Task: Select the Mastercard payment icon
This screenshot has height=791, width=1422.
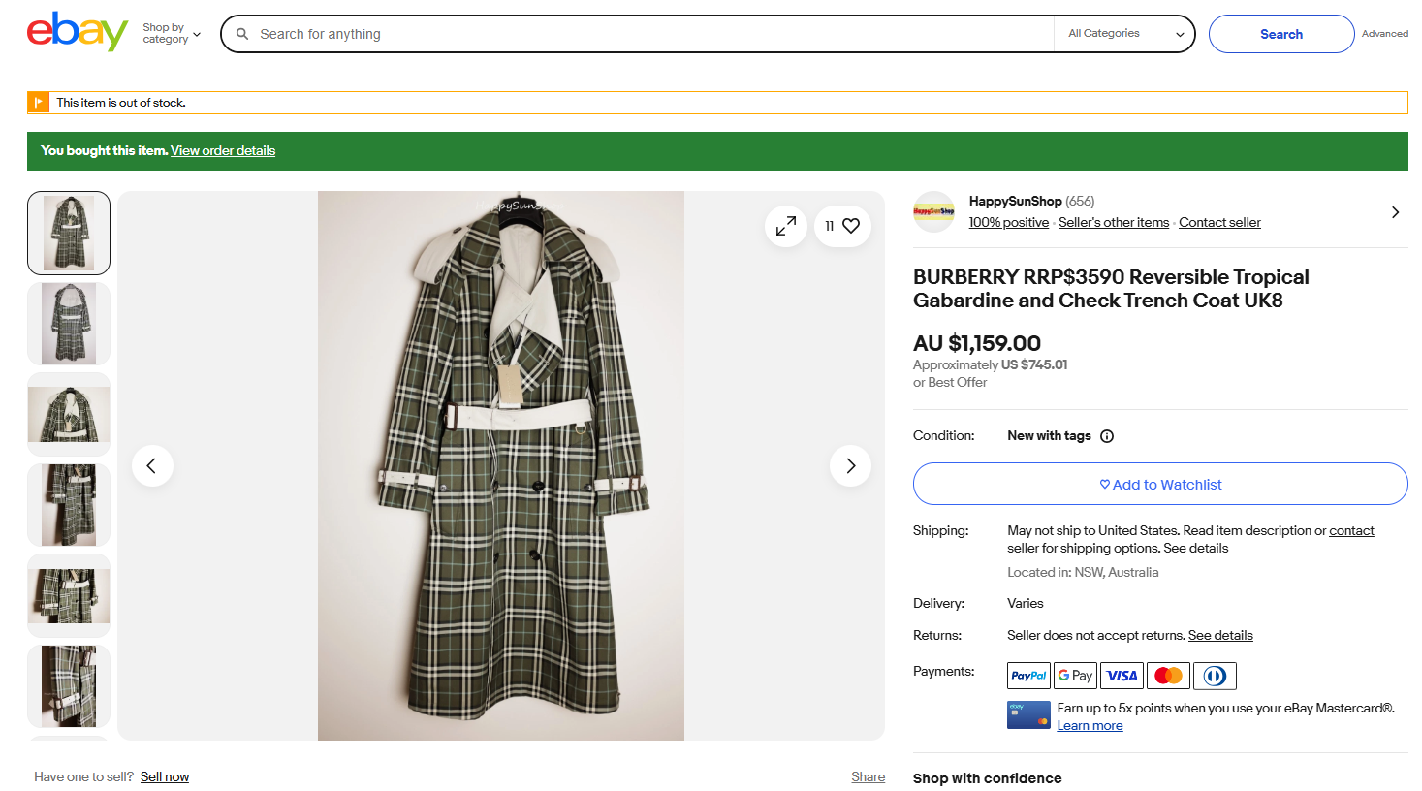Action: (x=1168, y=676)
